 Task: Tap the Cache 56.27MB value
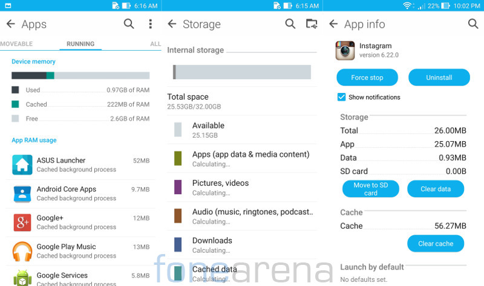click(450, 226)
